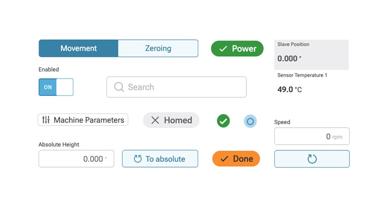Image resolution: width=385 pixels, height=203 pixels.
Task: Switch to the Movement tab
Action: pyautogui.click(x=79, y=48)
